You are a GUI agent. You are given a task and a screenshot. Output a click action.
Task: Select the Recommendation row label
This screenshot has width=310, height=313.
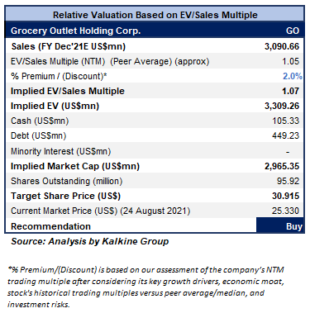[50, 226]
